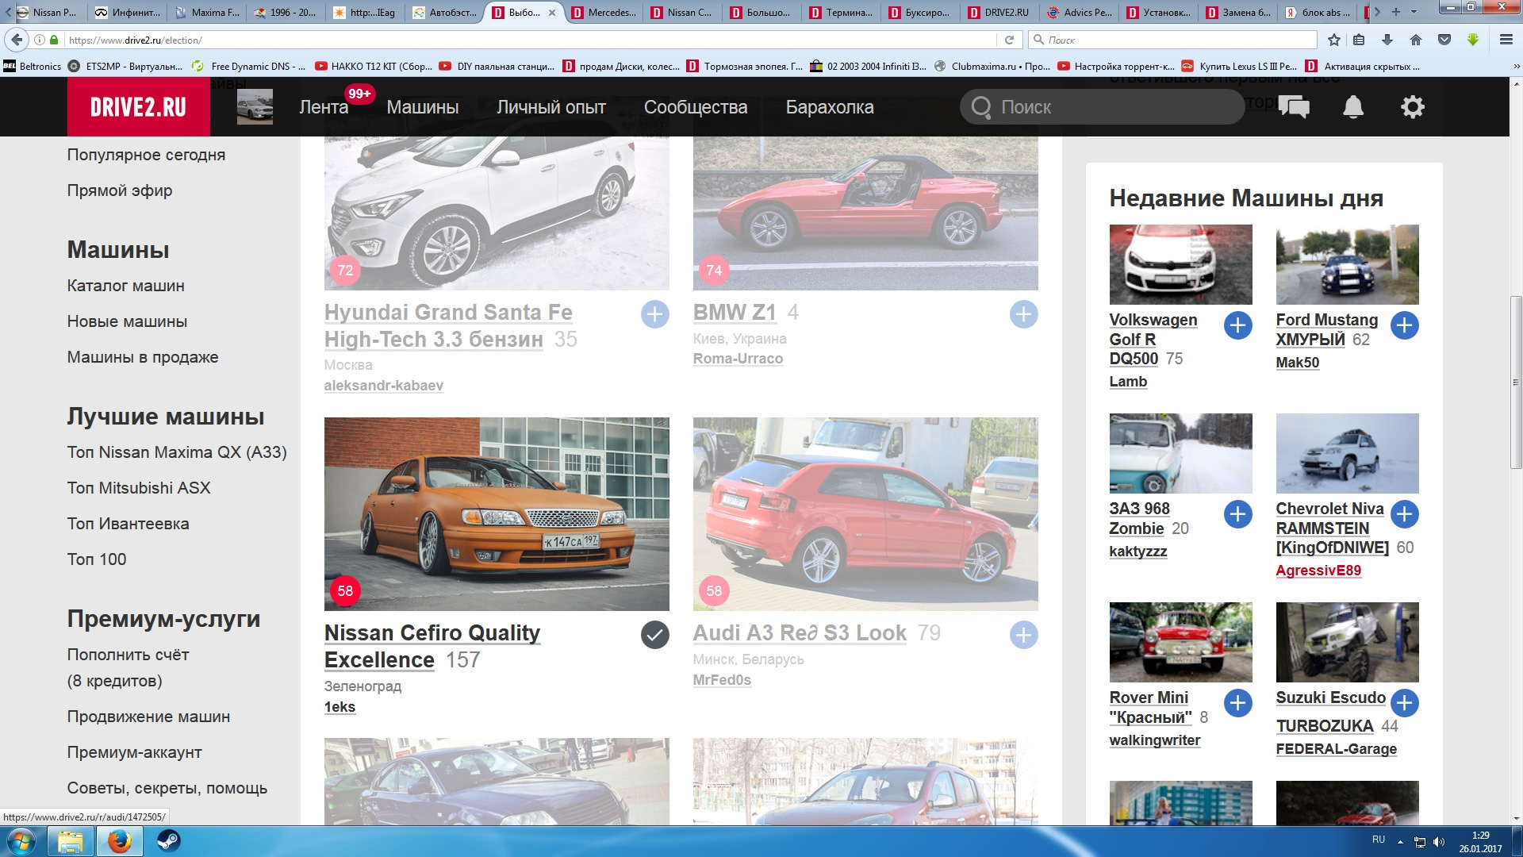Open Сообщества section

[x=696, y=107]
